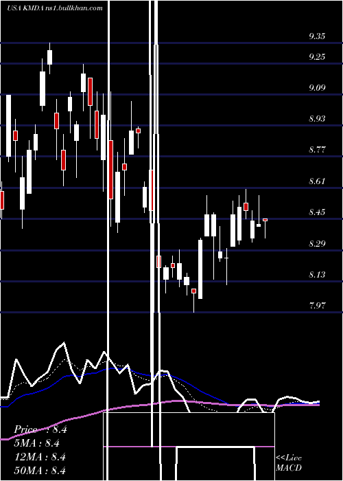
Task: Click the '<<Live MACD' label
Action: (x=289, y=463)
